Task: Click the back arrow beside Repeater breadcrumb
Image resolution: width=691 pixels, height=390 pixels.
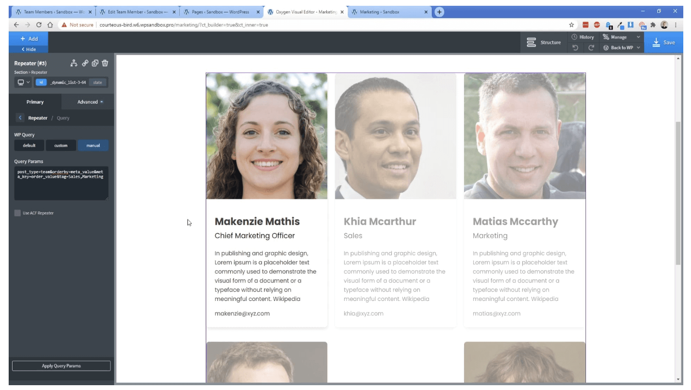Action: coord(20,118)
